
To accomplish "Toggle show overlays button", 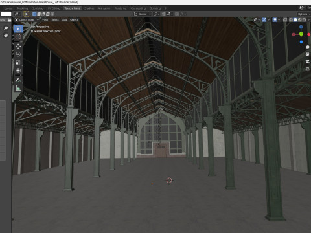I will [x=275, y=19].
